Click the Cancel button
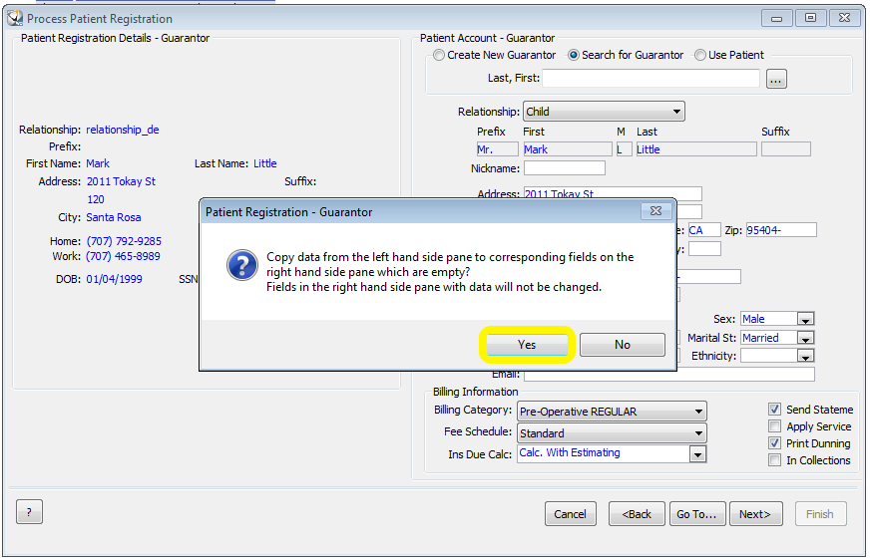The height and width of the screenshot is (560, 870). pos(570,514)
